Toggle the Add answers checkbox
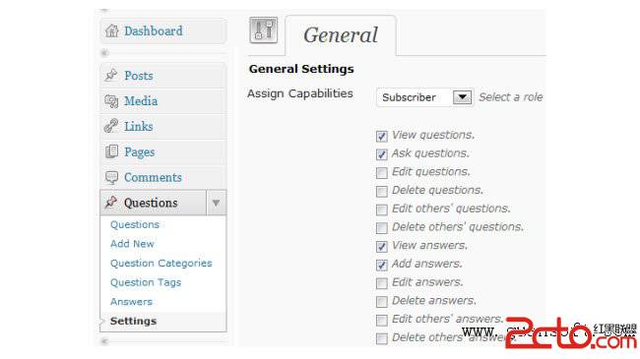Image resolution: width=640 pixels, height=359 pixels. [382, 265]
